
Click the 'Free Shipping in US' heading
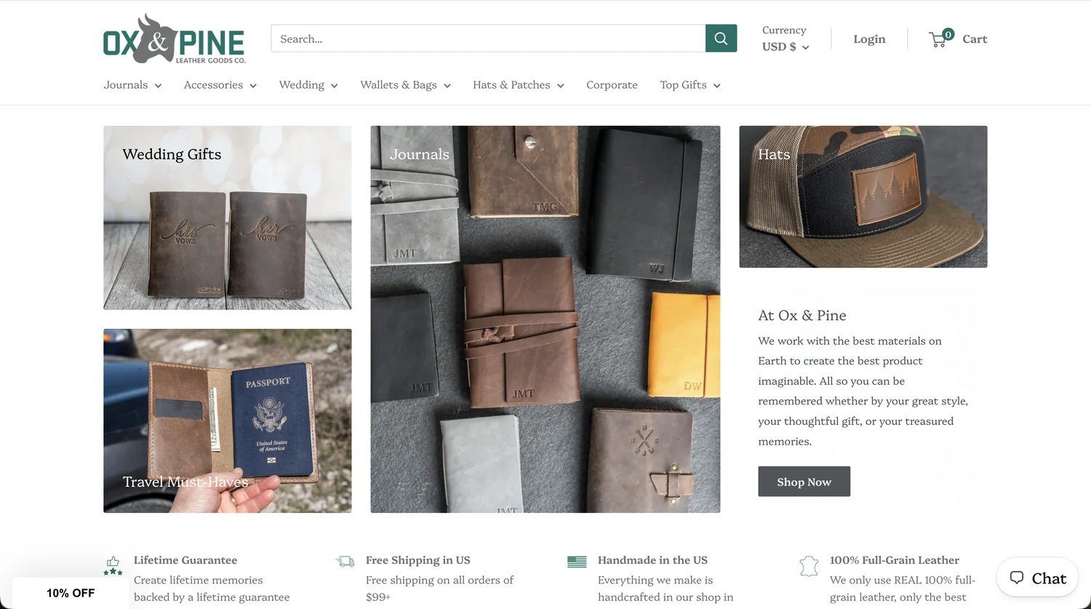(418, 560)
